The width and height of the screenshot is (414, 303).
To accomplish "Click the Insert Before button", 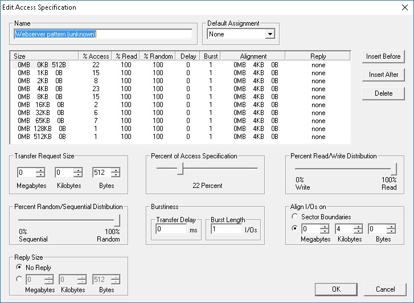I will tap(383, 56).
